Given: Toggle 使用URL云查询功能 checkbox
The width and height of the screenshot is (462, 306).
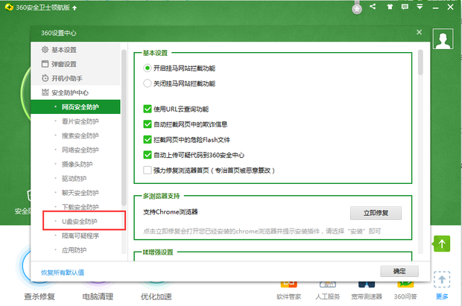Looking at the screenshot, I should coord(148,109).
